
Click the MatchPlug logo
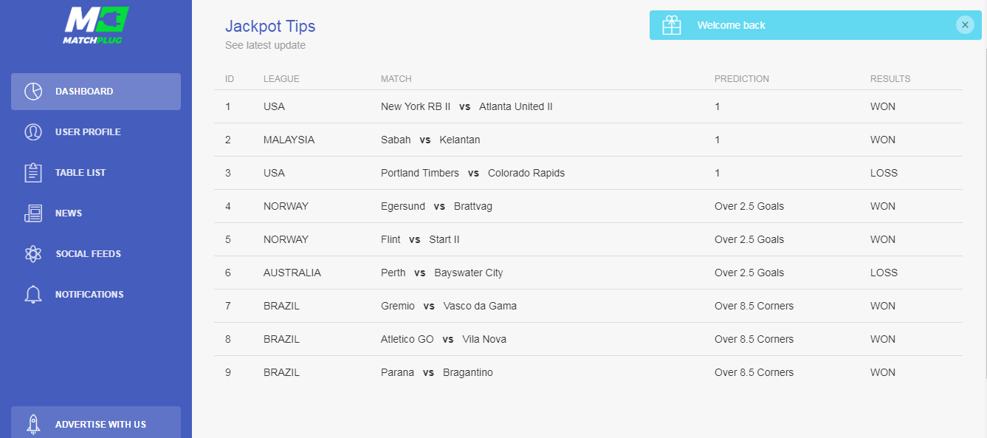click(96, 26)
